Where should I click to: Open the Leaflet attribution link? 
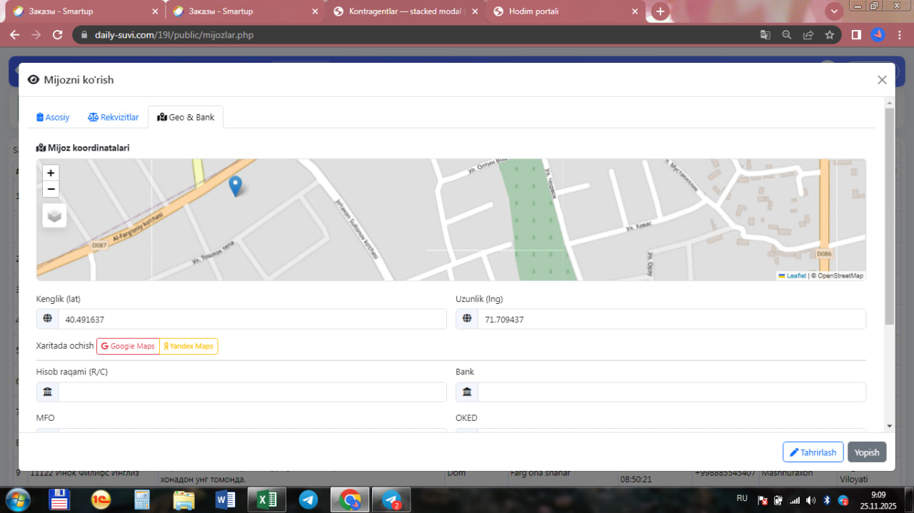(x=795, y=275)
